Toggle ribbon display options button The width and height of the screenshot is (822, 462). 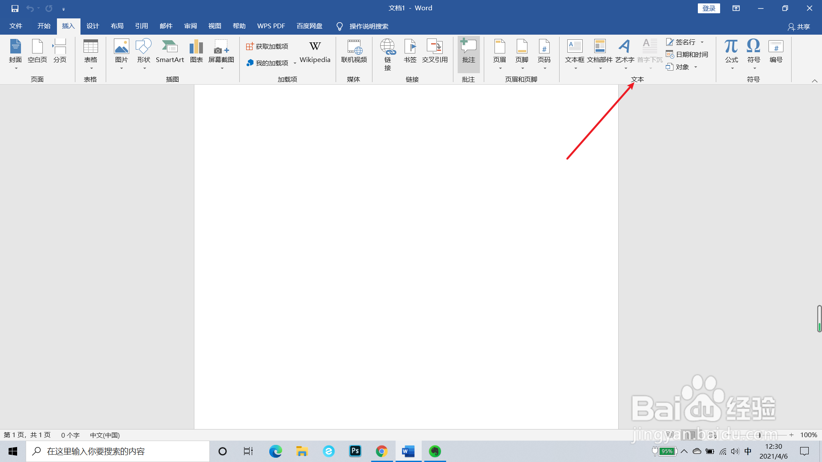736,8
